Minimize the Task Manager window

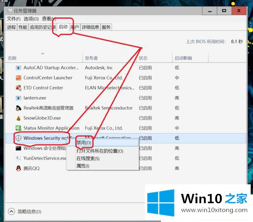coord(210,11)
